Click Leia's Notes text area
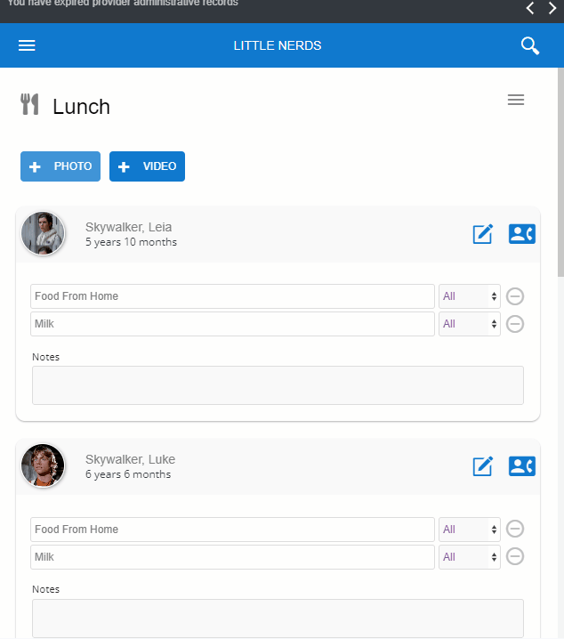 pos(278,385)
